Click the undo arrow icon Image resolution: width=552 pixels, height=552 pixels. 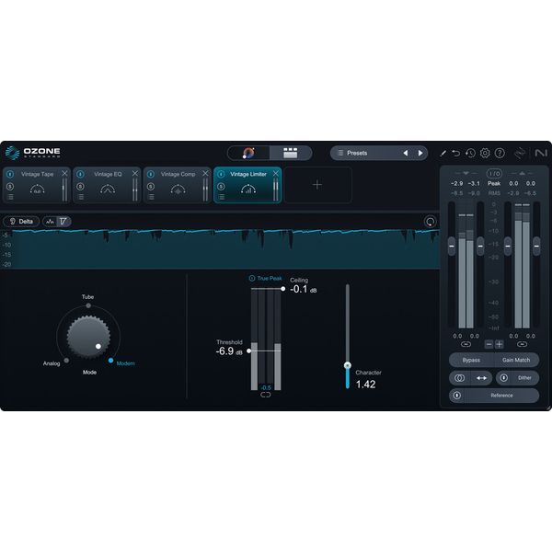(456, 153)
